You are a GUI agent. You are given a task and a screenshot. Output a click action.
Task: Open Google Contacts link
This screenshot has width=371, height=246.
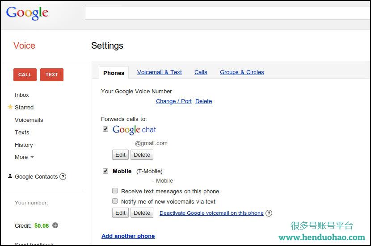coord(36,176)
